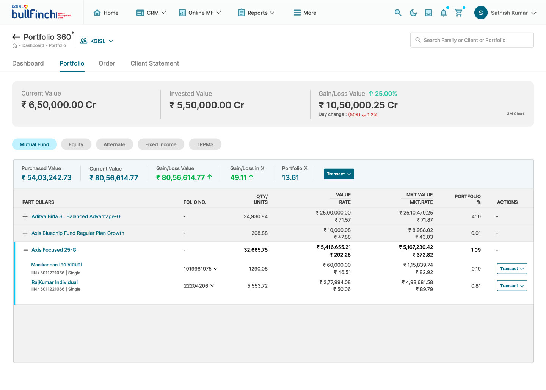The width and height of the screenshot is (546, 390).
Task: Select Fixed Income filter chip
Action: coord(161,144)
